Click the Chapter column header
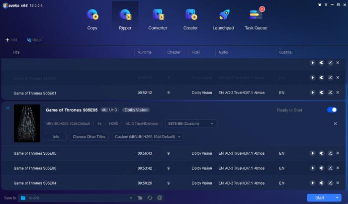Screen dimensions: 348x204 coord(174,52)
